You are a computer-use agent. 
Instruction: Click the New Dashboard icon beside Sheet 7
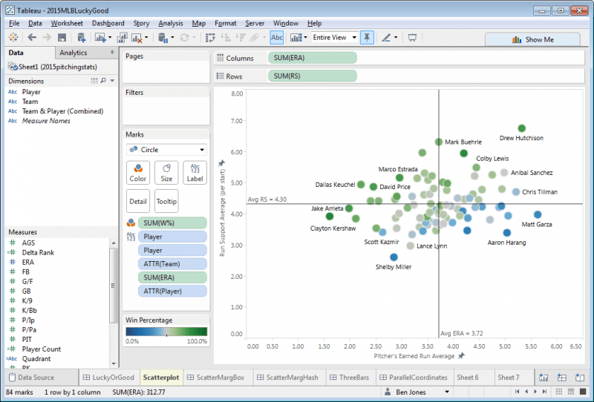[562, 378]
